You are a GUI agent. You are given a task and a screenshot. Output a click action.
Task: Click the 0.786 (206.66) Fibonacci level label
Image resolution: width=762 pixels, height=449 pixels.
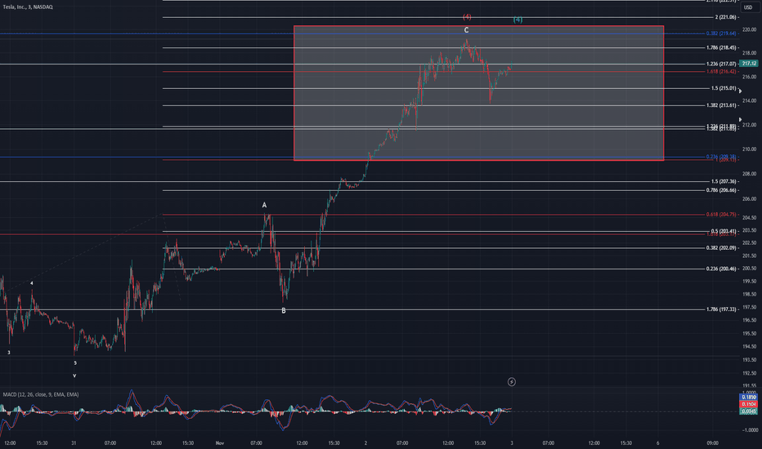(x=722, y=190)
